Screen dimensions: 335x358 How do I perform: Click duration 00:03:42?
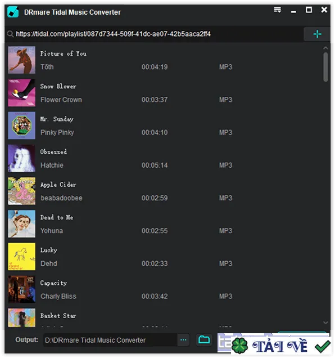click(x=155, y=296)
